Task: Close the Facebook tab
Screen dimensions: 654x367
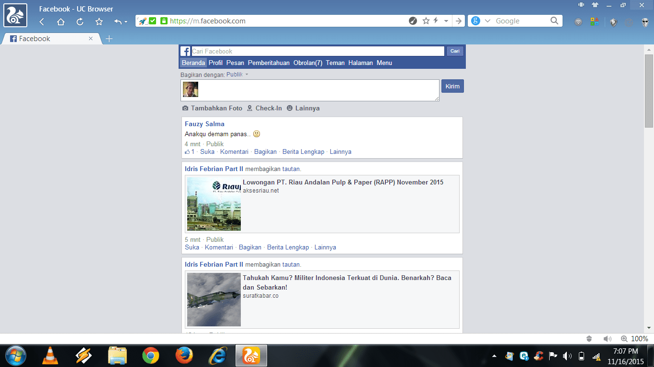Action: tap(91, 39)
